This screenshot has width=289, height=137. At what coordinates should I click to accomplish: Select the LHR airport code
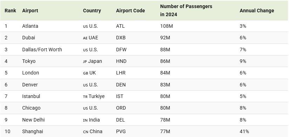(x=121, y=73)
